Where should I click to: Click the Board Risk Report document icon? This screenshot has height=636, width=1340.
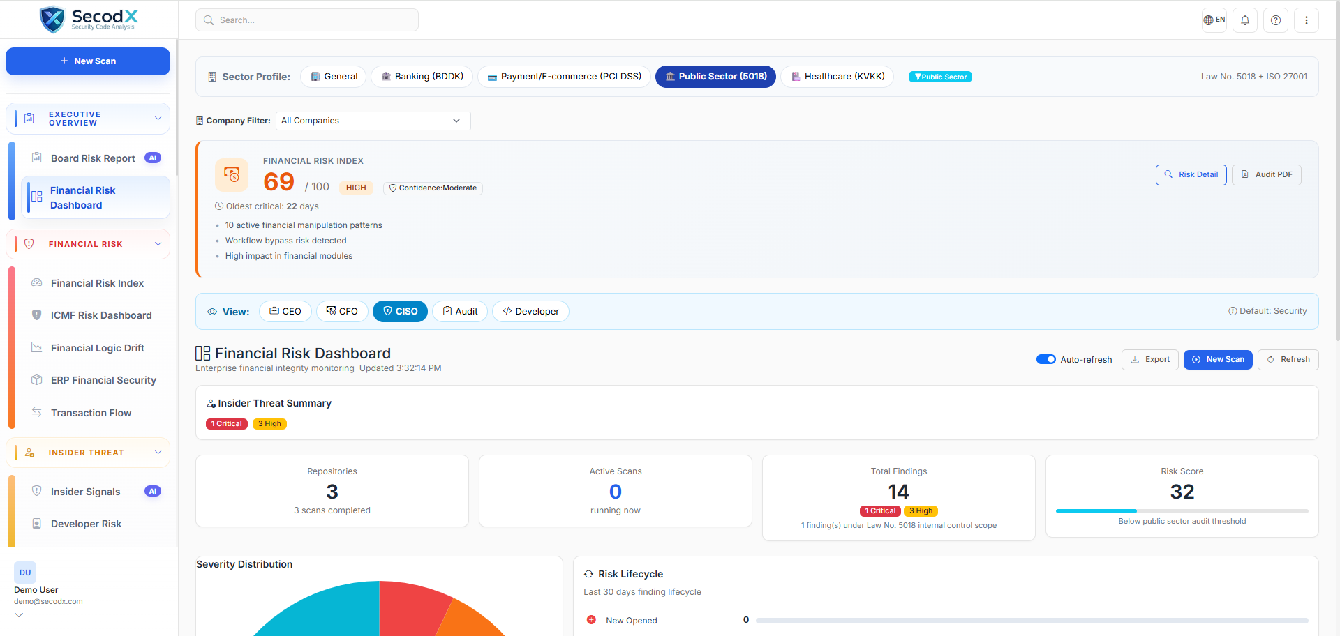[x=37, y=158]
